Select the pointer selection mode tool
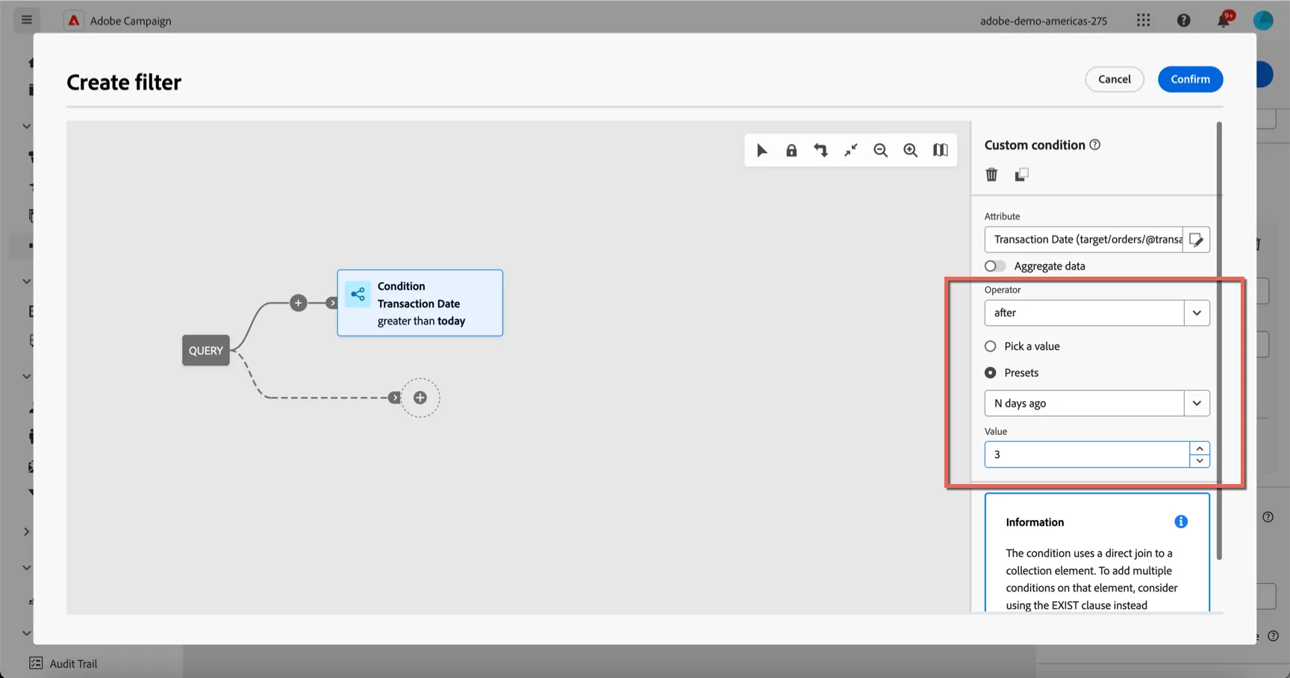Image resolution: width=1290 pixels, height=678 pixels. (x=761, y=151)
